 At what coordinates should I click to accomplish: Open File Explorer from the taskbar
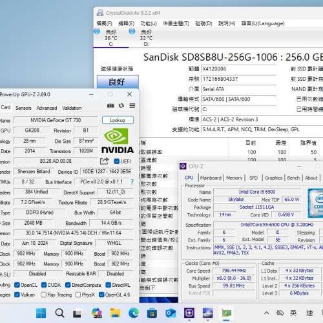pyautogui.click(x=115, y=313)
